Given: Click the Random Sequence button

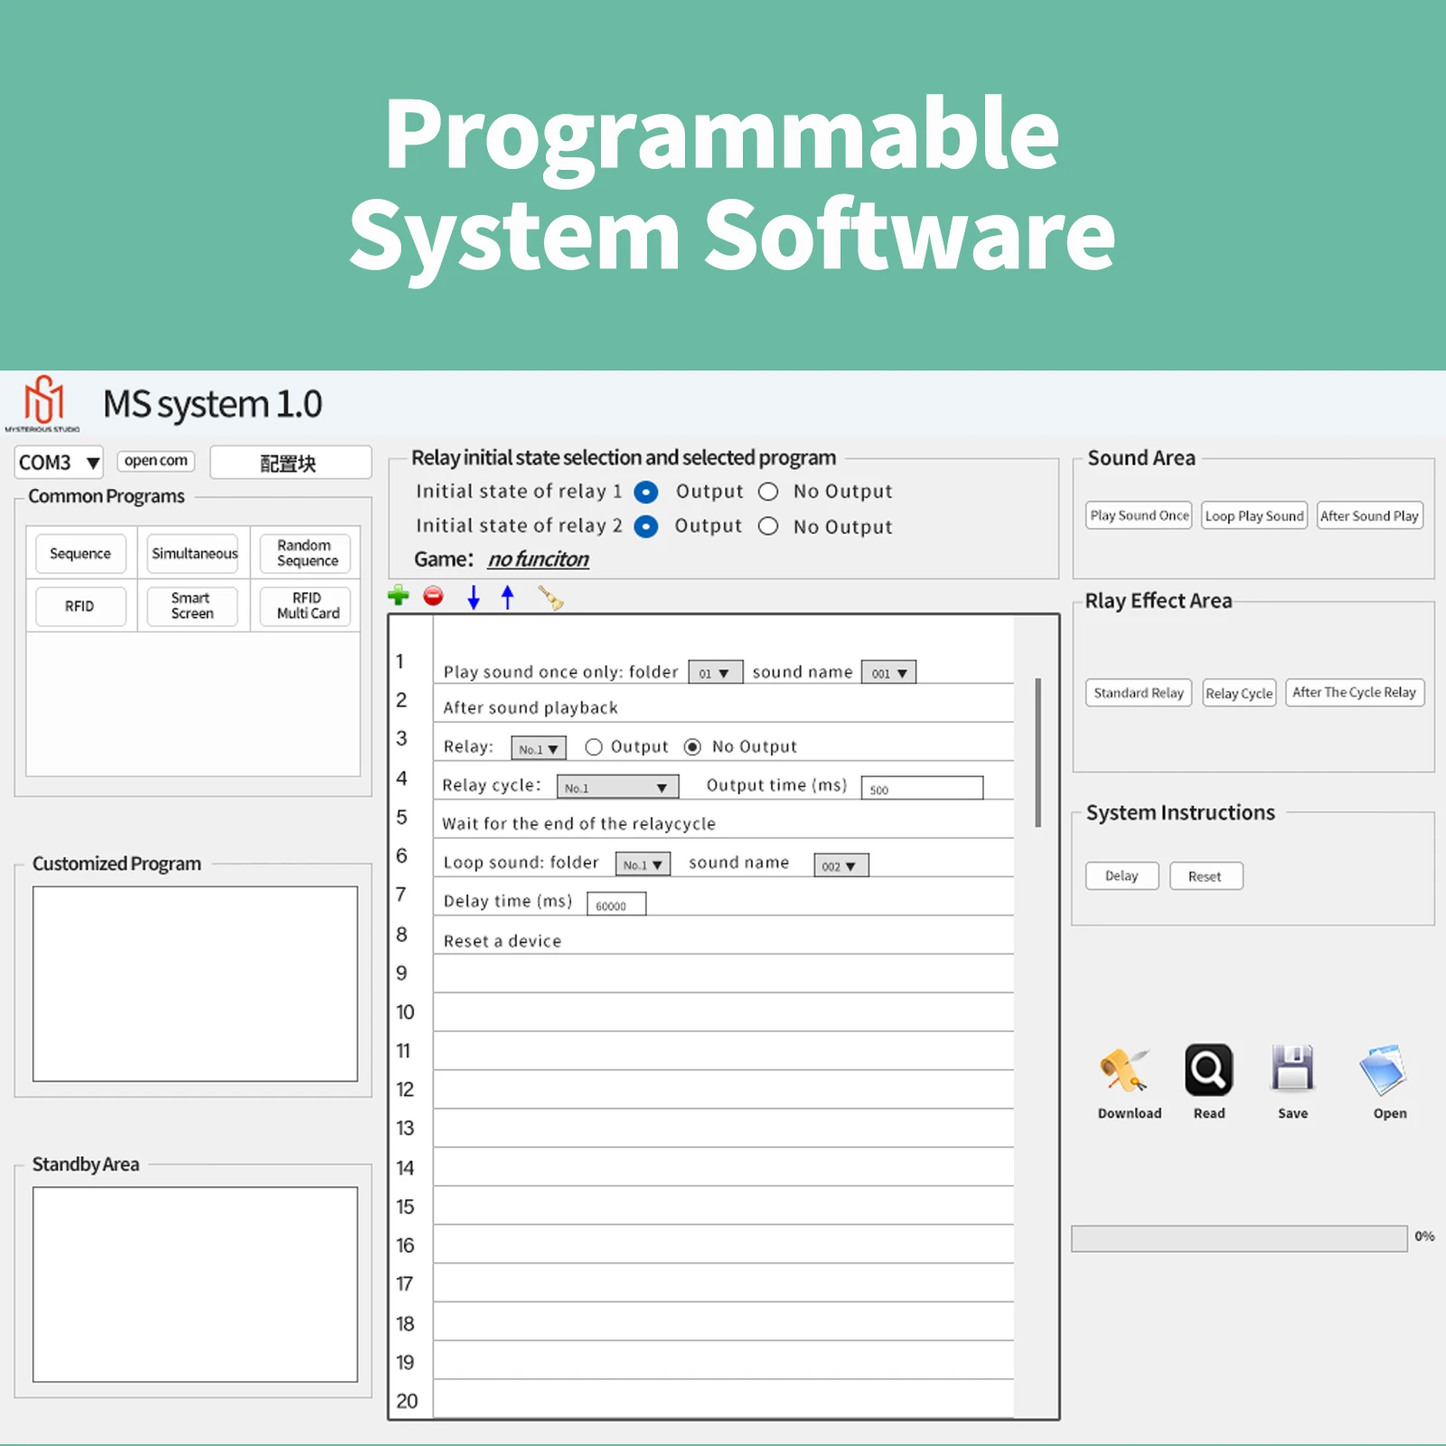Looking at the screenshot, I should (x=305, y=553).
